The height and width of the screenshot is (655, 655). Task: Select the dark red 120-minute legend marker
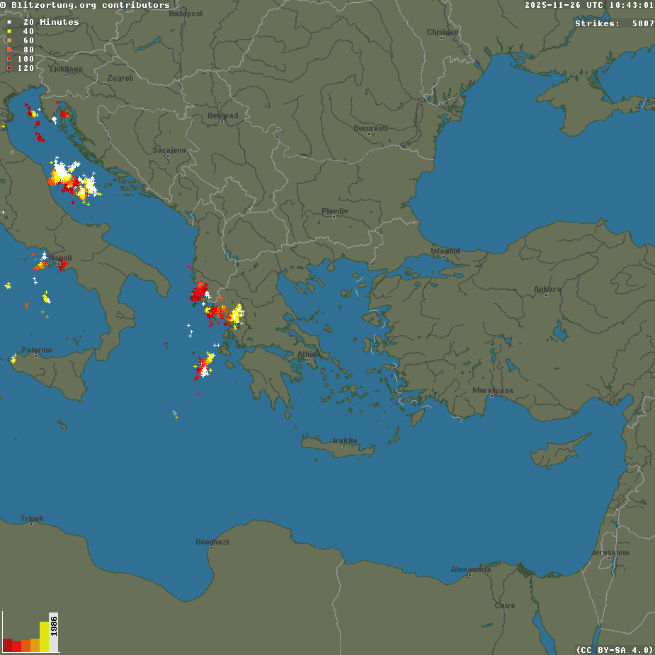click(x=9, y=68)
